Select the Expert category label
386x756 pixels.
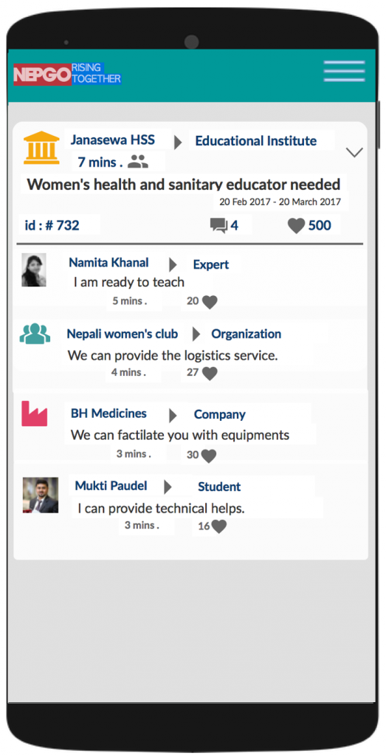click(211, 264)
